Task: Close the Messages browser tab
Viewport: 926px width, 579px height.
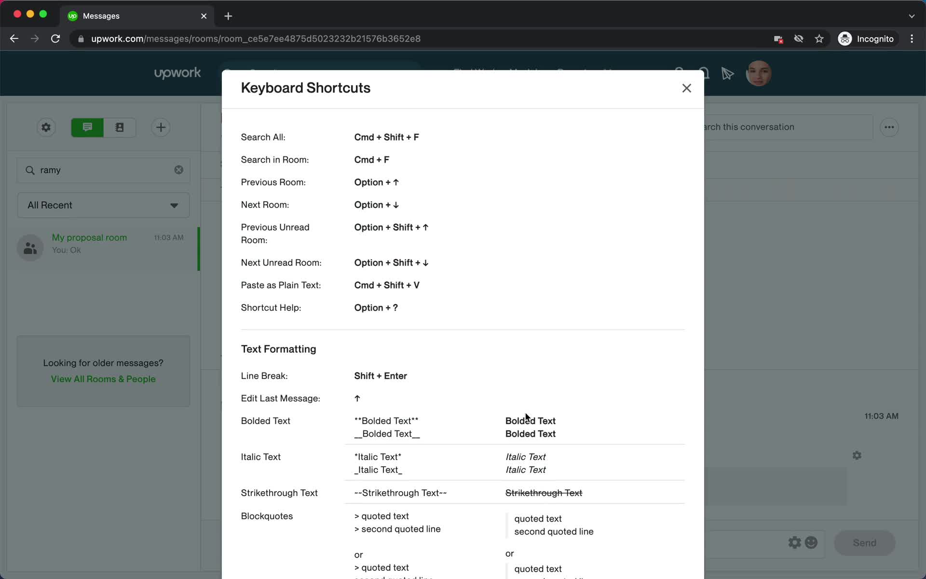Action: pyautogui.click(x=204, y=16)
